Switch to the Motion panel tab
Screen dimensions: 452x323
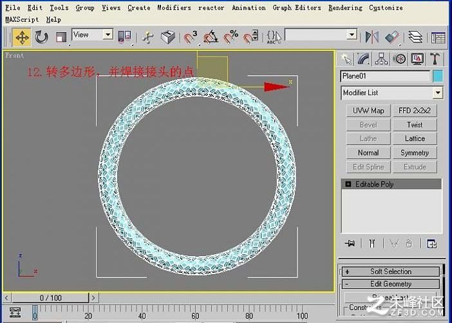pyautogui.click(x=400, y=59)
